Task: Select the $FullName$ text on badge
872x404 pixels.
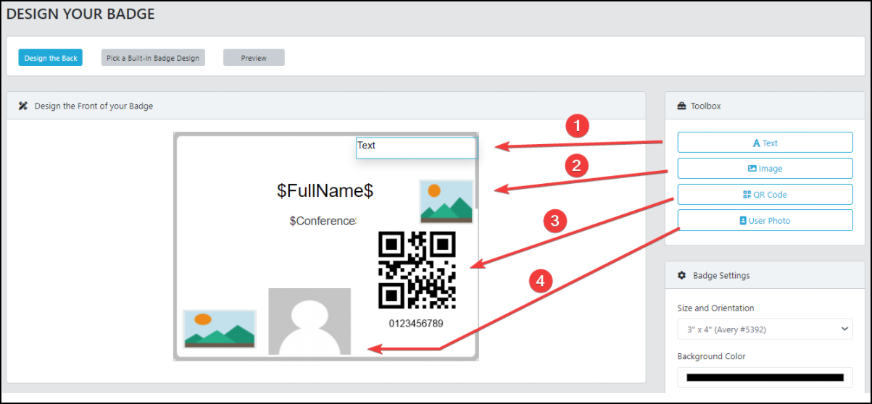Action: (325, 191)
